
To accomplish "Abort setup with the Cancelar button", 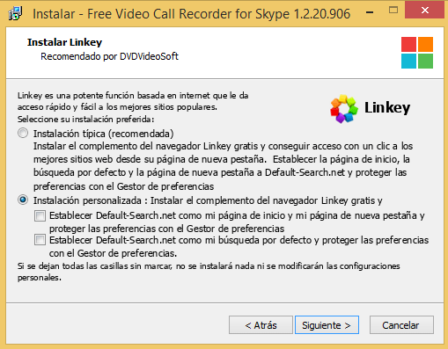I will [401, 325].
